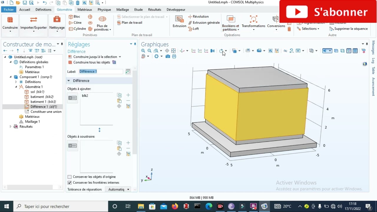Select the Cône primitive tool

point(75,23)
